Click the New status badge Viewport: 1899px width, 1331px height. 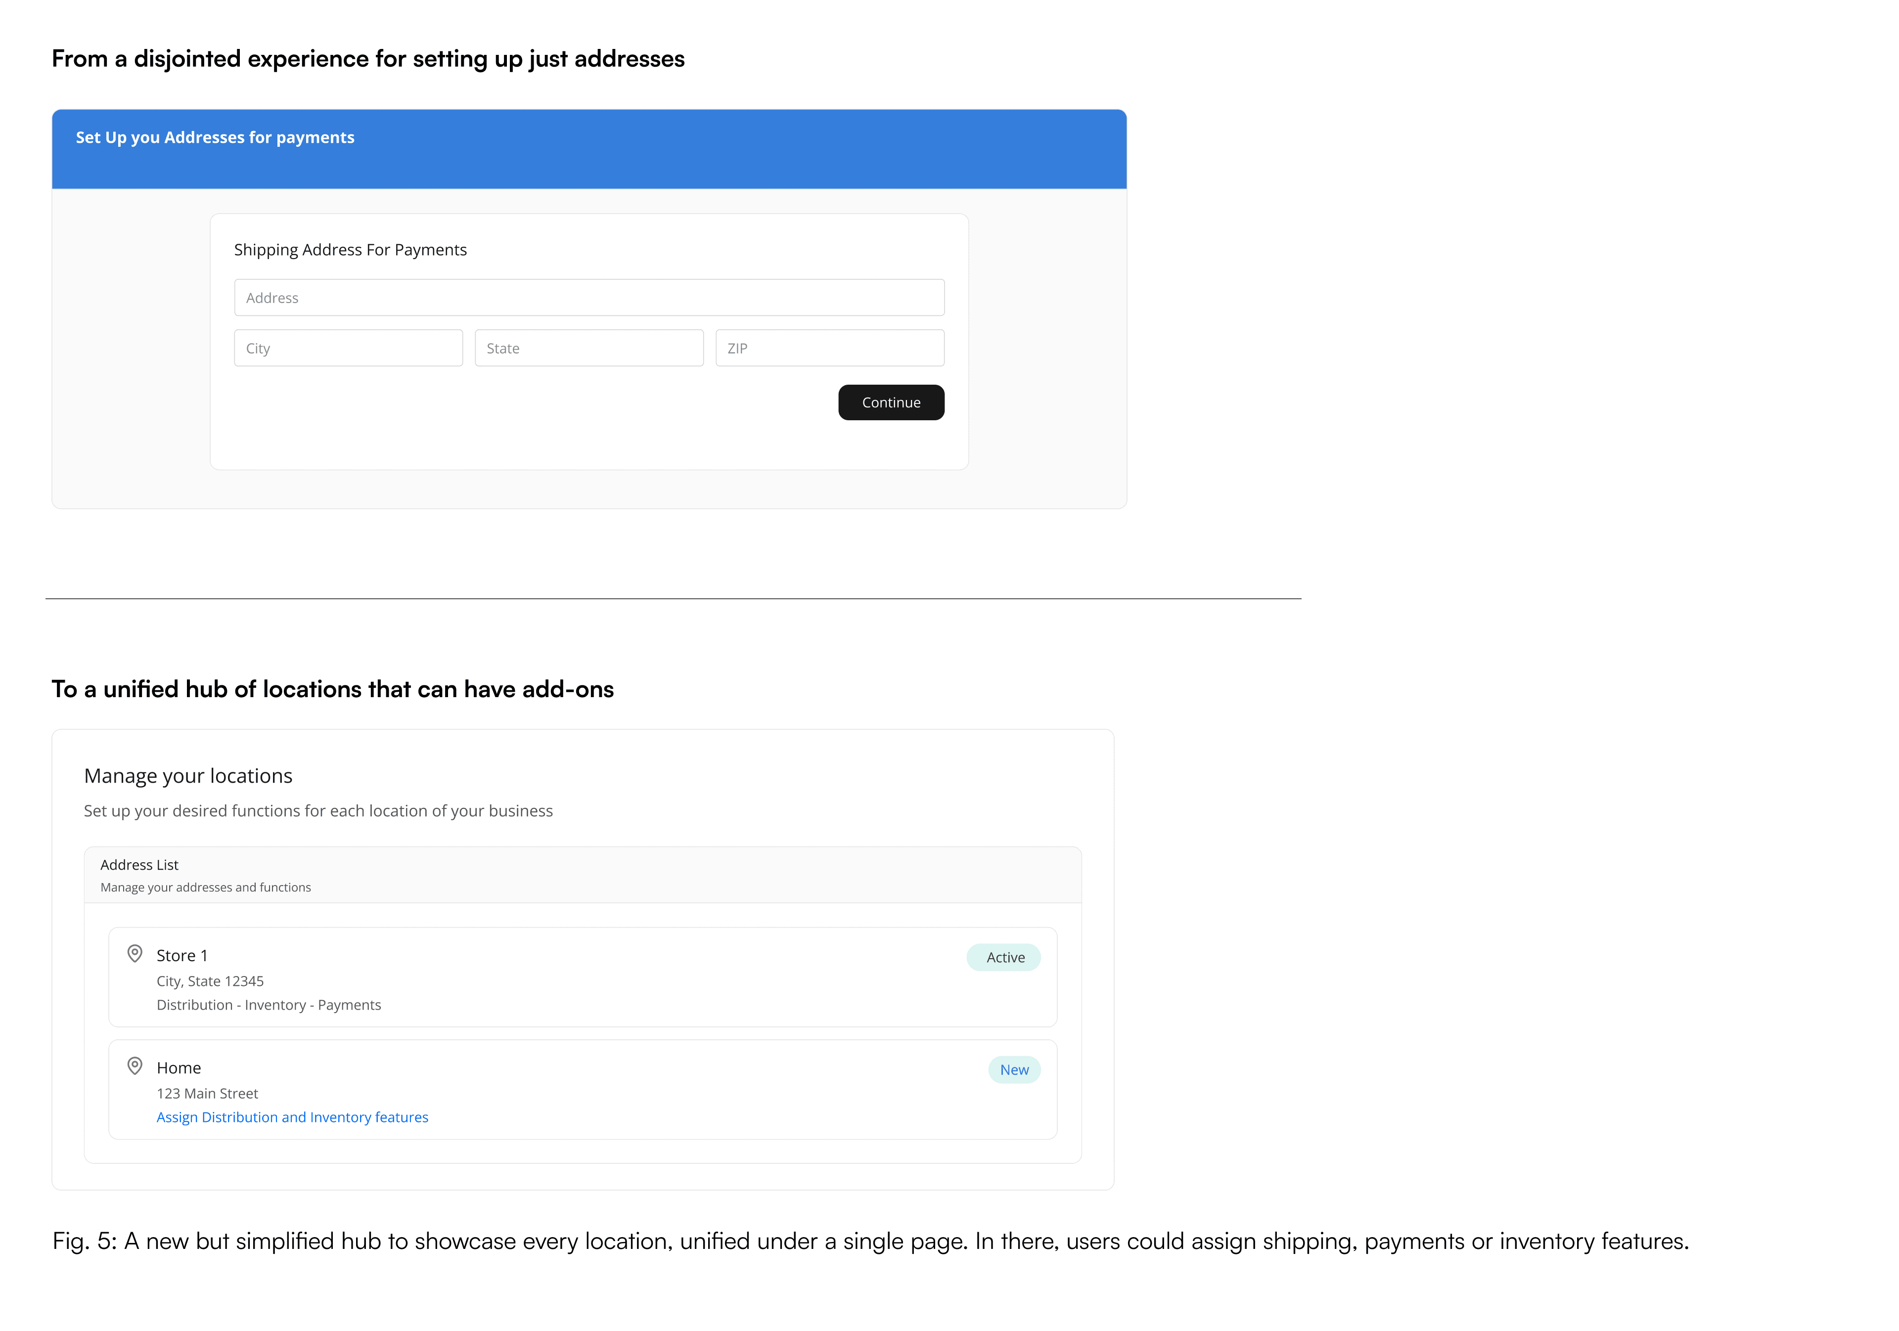[x=1014, y=1070]
